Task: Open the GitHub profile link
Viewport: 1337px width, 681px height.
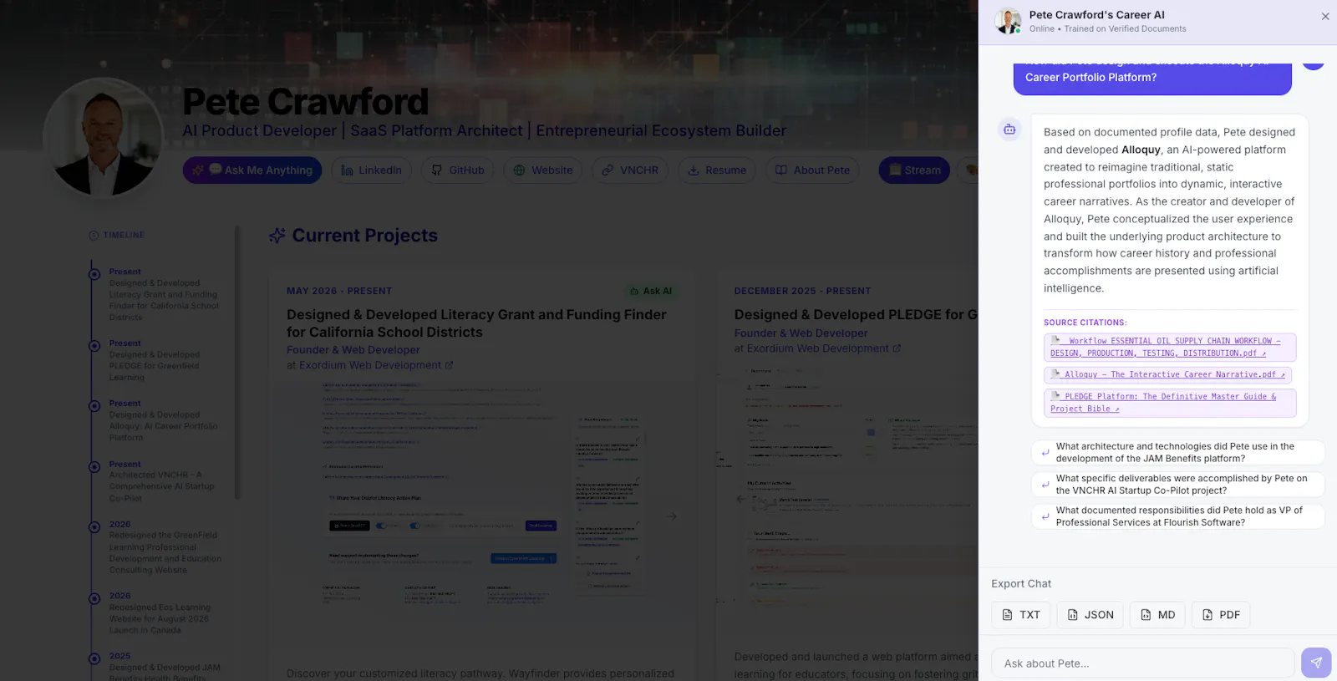Action: tap(458, 170)
